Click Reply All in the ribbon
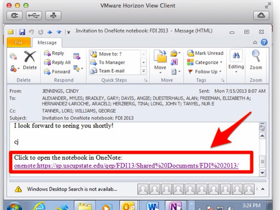This screenshot has height=210, width=280. point(57,62)
